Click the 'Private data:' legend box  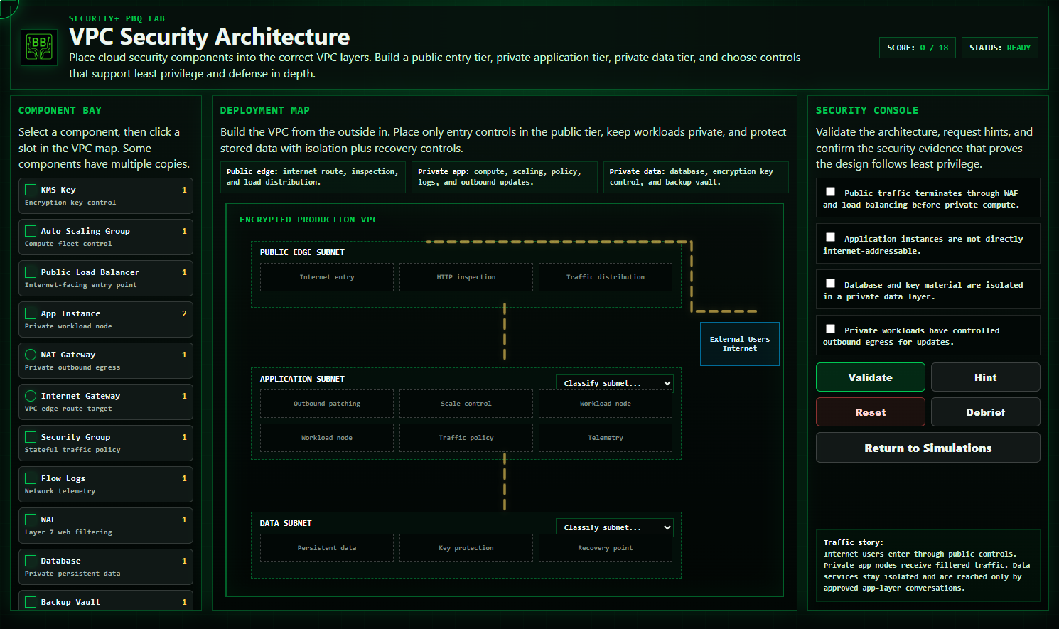click(x=696, y=177)
